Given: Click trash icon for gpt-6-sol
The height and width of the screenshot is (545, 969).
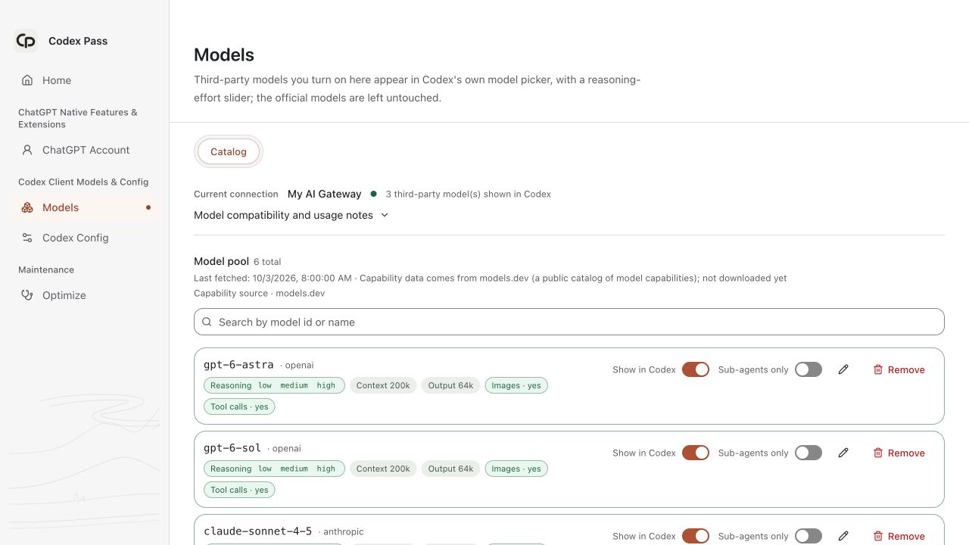Looking at the screenshot, I should coord(878,453).
